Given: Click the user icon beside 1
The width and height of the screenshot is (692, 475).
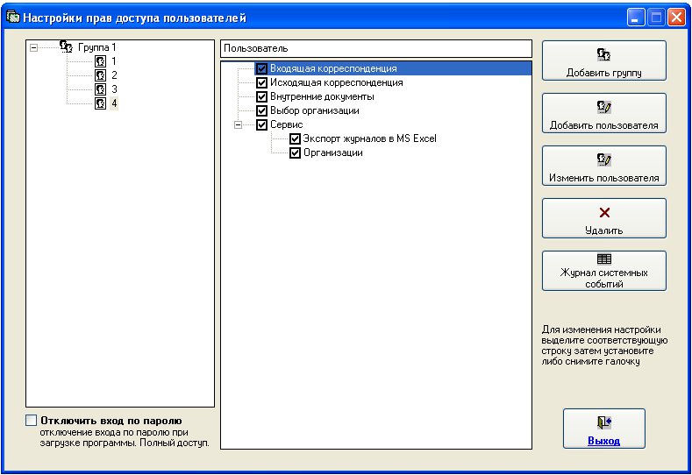Looking at the screenshot, I should coord(101,60).
